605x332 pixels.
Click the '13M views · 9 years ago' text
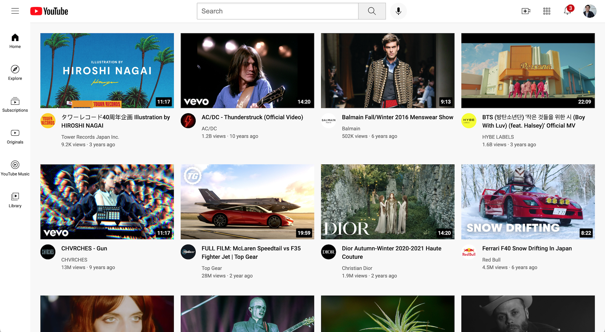pos(88,267)
